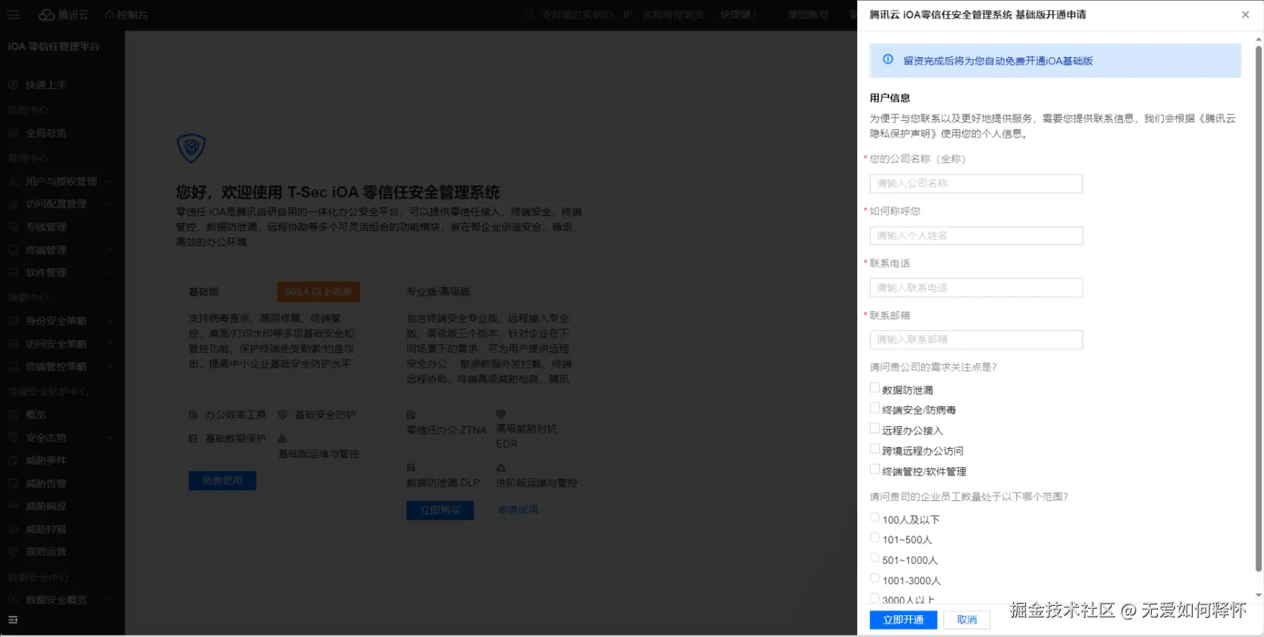Click the icon above 高级威胁对抗 EDR
The width and height of the screenshot is (1264, 637).
click(x=501, y=415)
